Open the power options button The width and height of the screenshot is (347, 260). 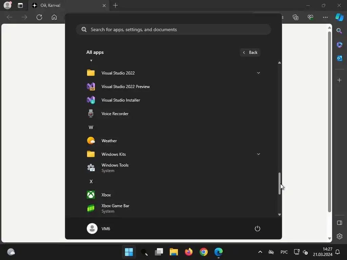coord(258,229)
